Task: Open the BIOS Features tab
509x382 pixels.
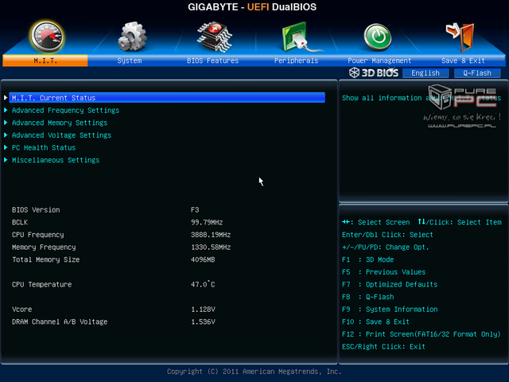Action: (x=212, y=60)
